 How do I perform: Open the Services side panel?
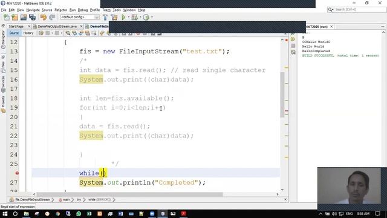(3, 84)
